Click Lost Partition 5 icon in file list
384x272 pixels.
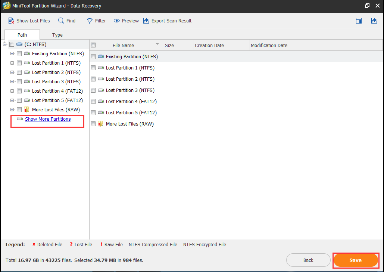pos(101,112)
